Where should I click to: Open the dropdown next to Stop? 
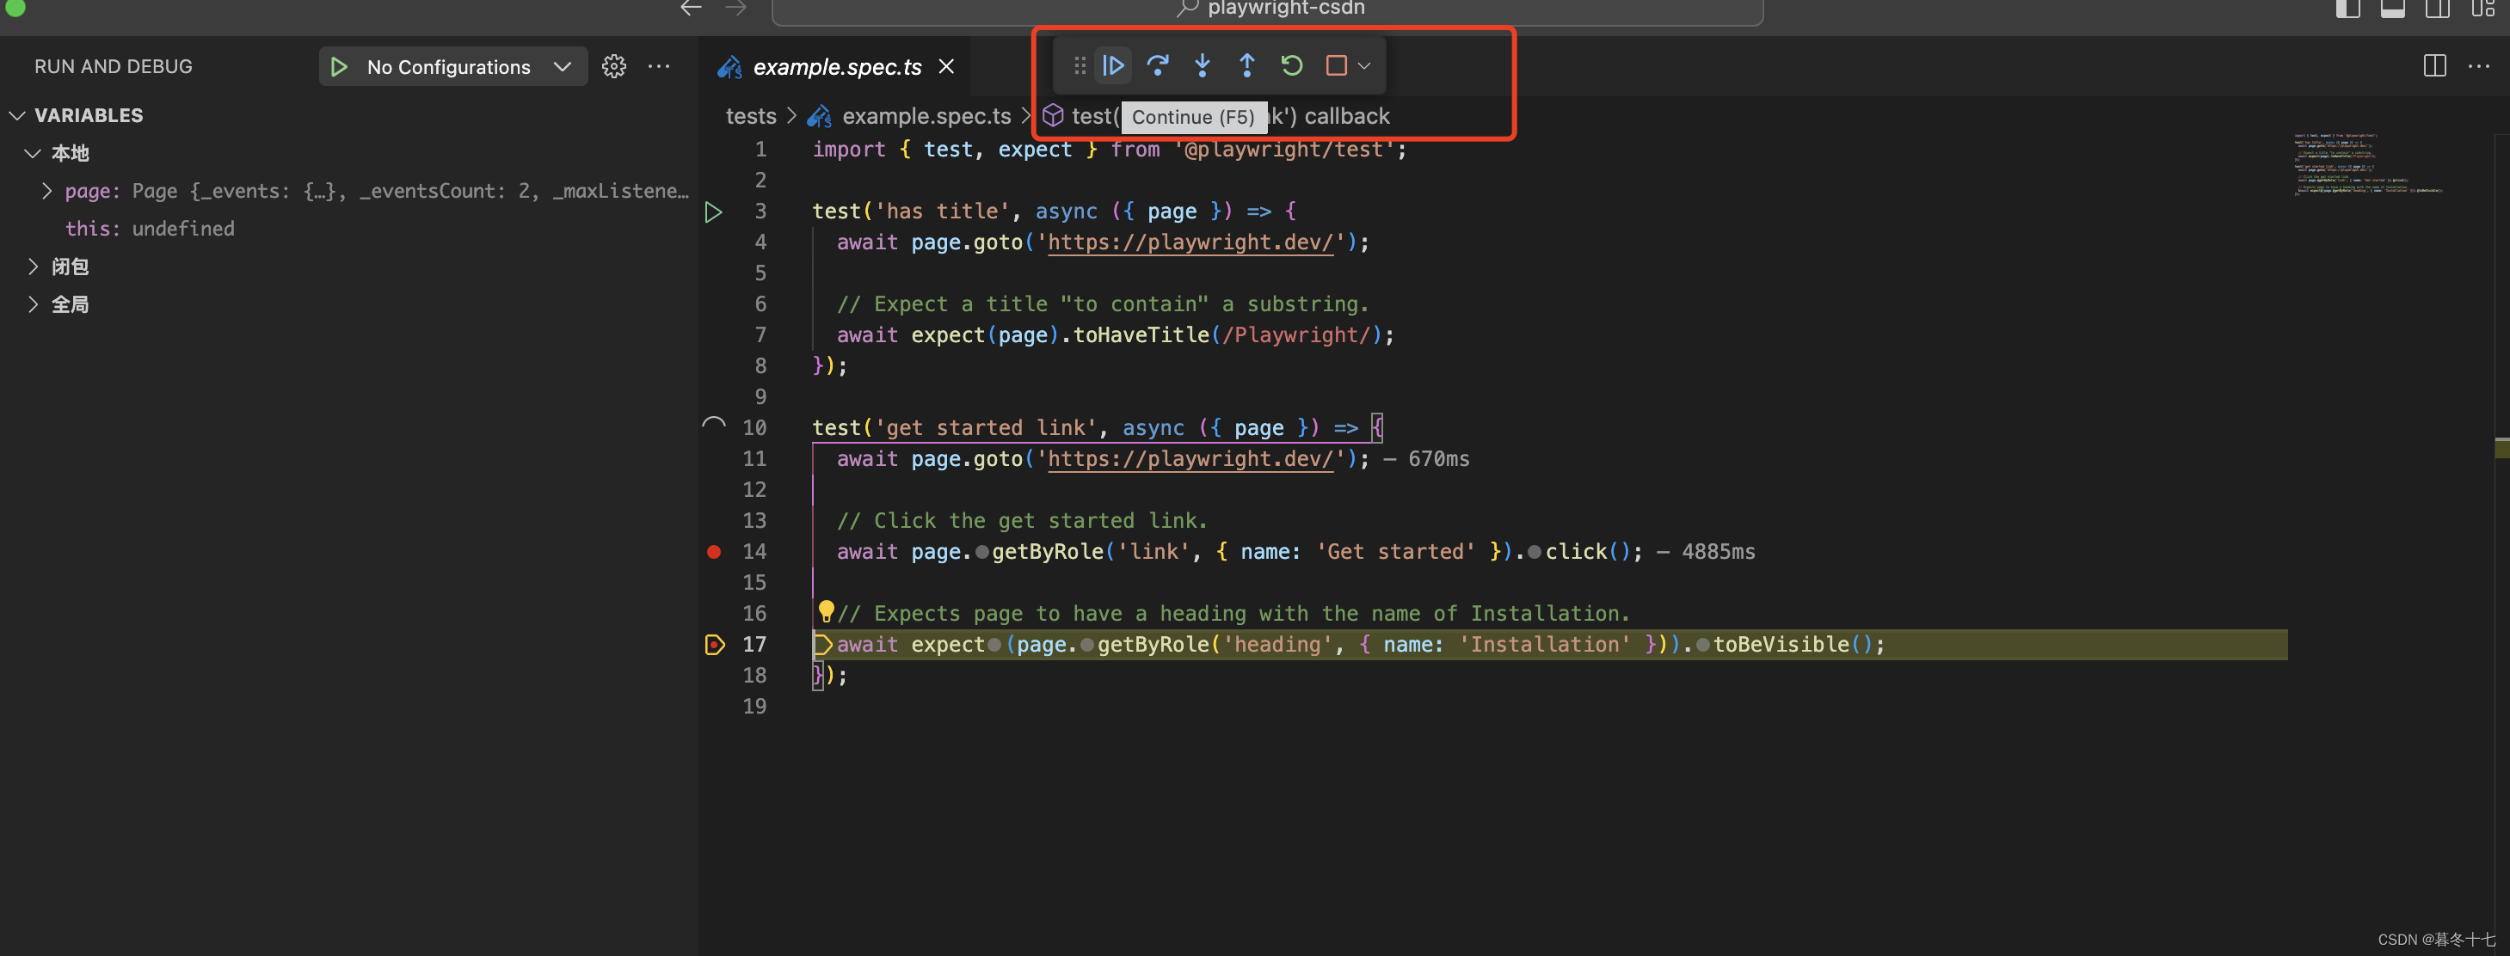point(1364,66)
